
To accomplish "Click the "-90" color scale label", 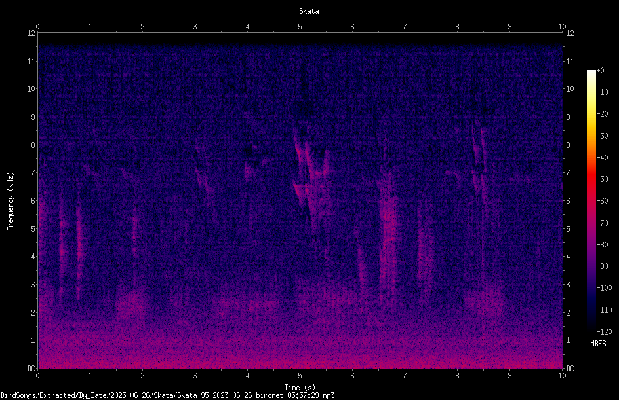I will [603, 266].
